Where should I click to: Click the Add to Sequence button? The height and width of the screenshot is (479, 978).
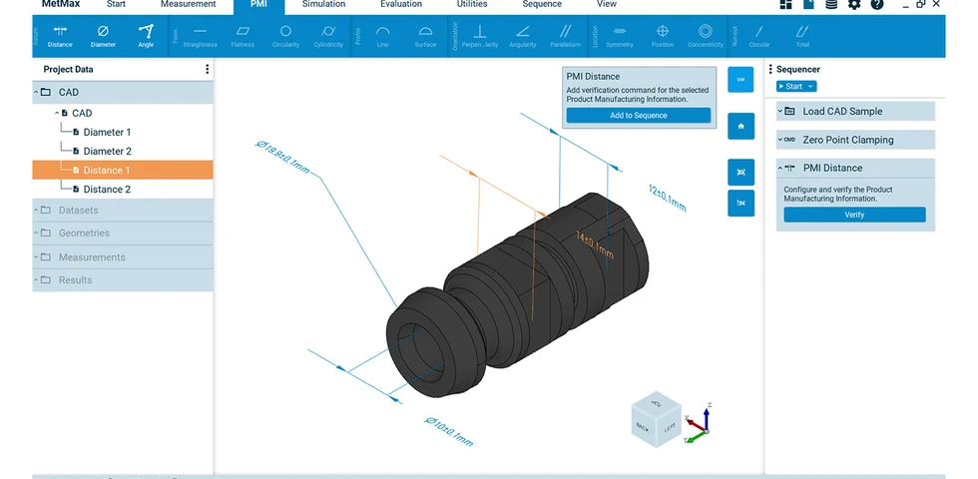click(x=638, y=116)
